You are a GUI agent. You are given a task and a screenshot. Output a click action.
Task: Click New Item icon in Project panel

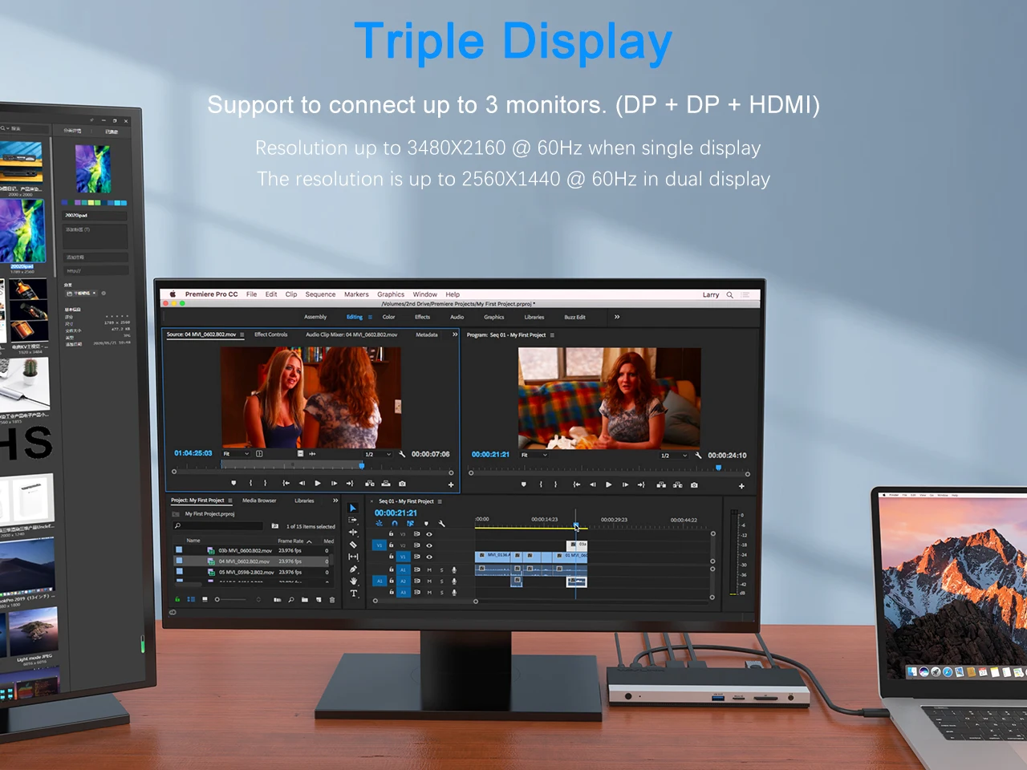tap(319, 600)
